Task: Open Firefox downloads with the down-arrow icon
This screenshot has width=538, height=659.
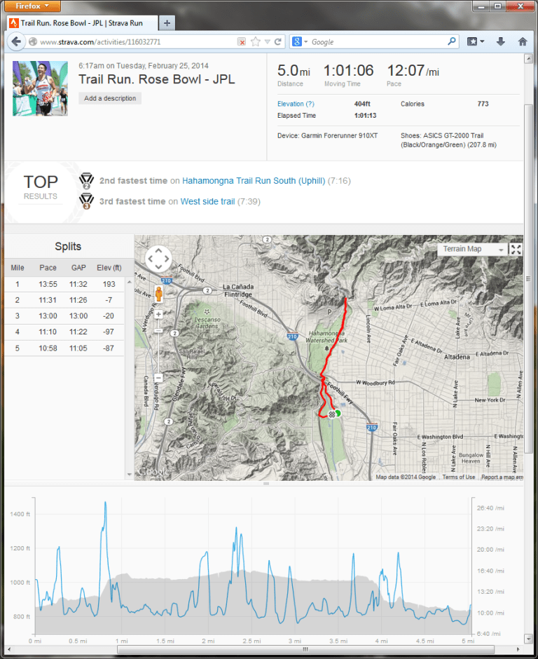Action: tap(499, 41)
